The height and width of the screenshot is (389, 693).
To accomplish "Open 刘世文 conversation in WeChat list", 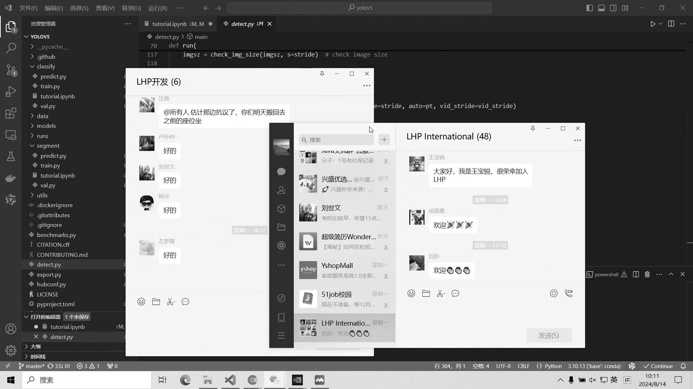I will pos(344,213).
